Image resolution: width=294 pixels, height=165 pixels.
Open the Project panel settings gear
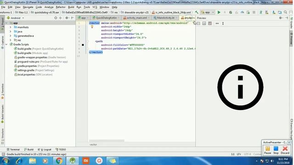[x=67, y=18]
